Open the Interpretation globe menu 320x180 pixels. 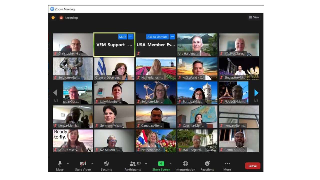tap(185, 164)
